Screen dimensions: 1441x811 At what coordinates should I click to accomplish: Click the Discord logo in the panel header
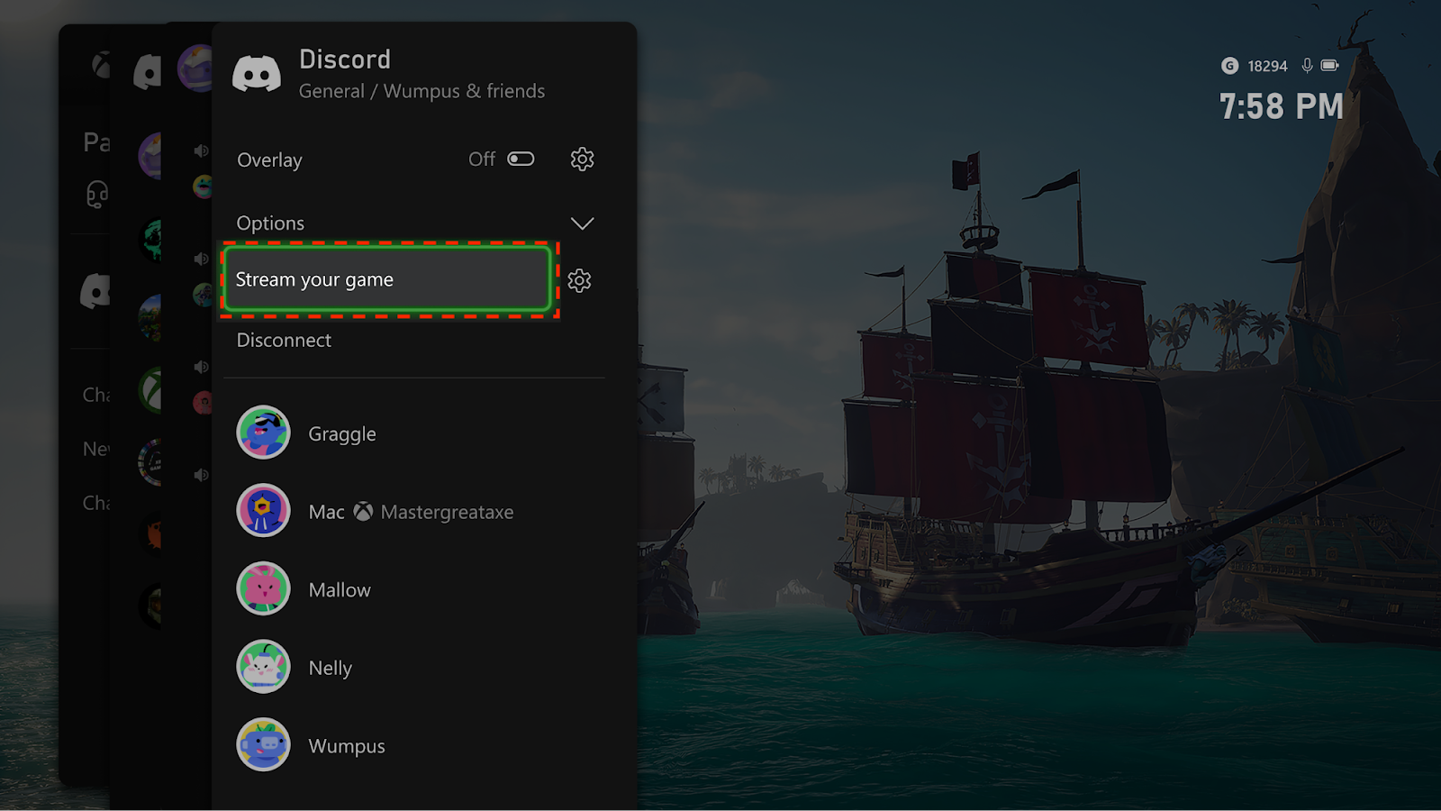257,74
